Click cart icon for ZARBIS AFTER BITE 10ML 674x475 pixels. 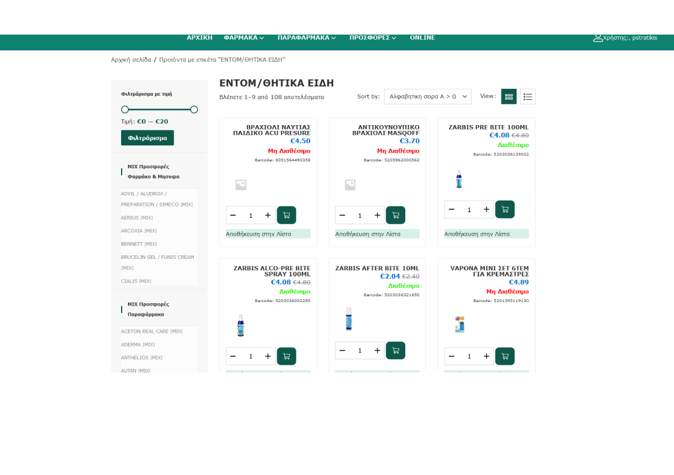coord(395,350)
